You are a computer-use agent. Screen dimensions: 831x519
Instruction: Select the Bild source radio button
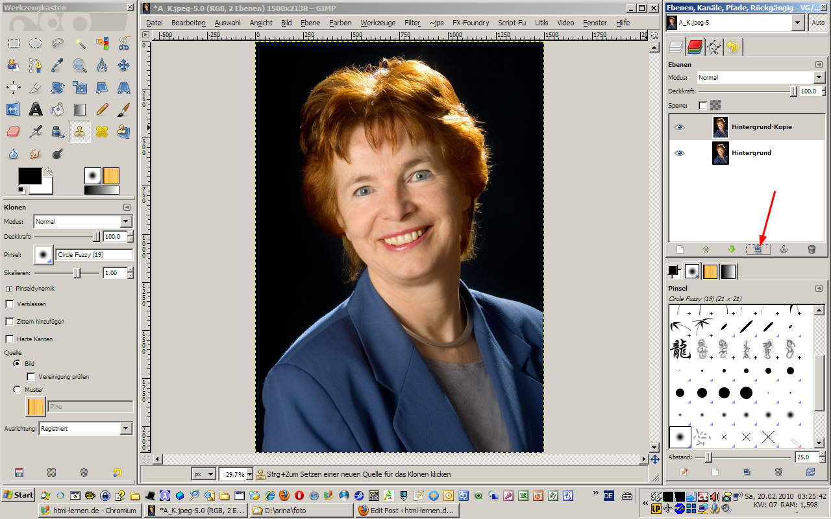click(18, 363)
